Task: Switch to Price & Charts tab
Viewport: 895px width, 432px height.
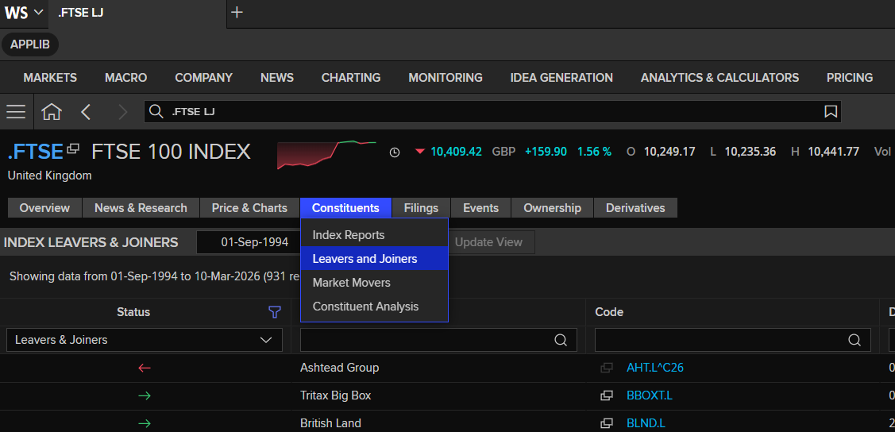Action: click(x=249, y=208)
